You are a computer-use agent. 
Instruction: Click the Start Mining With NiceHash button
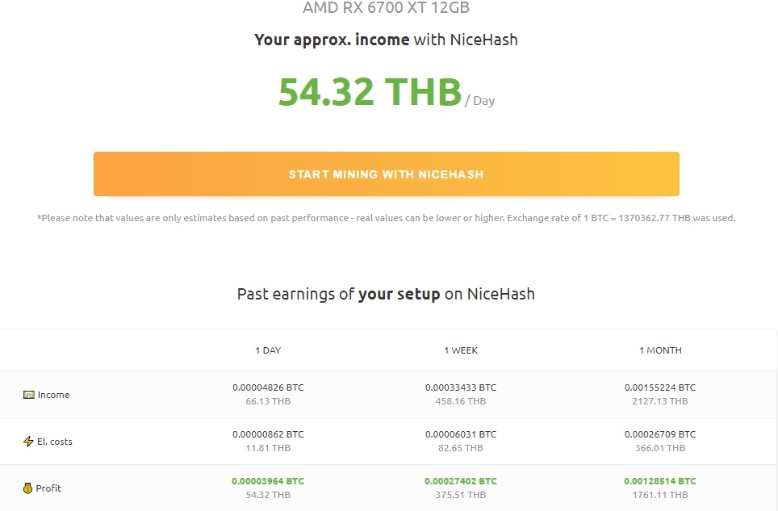pos(386,174)
